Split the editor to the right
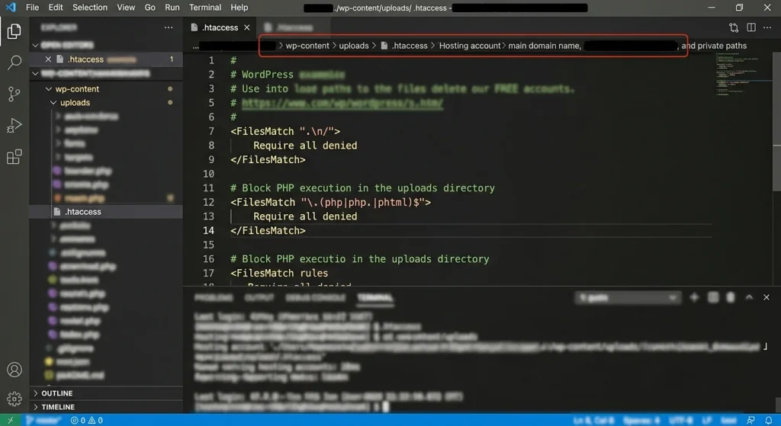 tap(751, 27)
